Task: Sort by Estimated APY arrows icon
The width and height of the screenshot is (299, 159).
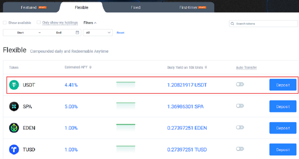Action: (x=90, y=67)
